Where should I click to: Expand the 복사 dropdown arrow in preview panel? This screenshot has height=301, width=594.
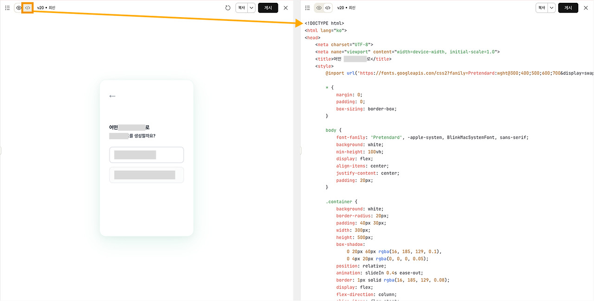(x=252, y=8)
